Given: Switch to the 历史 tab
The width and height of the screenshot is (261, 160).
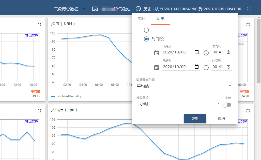Looking at the screenshot, I should (161, 19).
